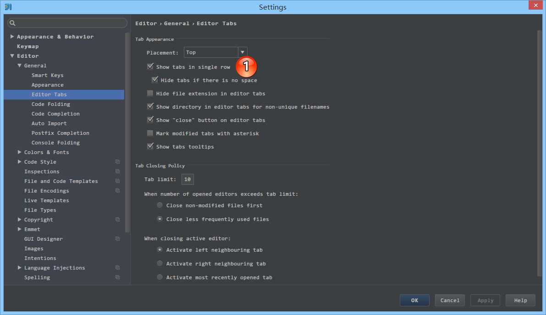Open the Placement dropdown arrow
This screenshot has width=546, height=315.
pyautogui.click(x=243, y=52)
